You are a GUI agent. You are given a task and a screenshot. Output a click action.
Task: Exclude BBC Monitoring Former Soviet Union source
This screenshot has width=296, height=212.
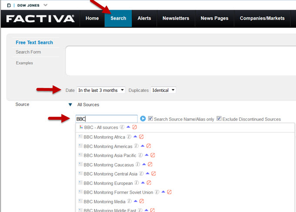[x=169, y=192]
